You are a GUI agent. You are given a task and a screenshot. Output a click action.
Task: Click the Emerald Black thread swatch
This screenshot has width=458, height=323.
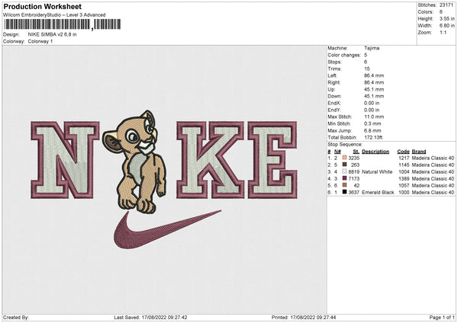[344, 192]
